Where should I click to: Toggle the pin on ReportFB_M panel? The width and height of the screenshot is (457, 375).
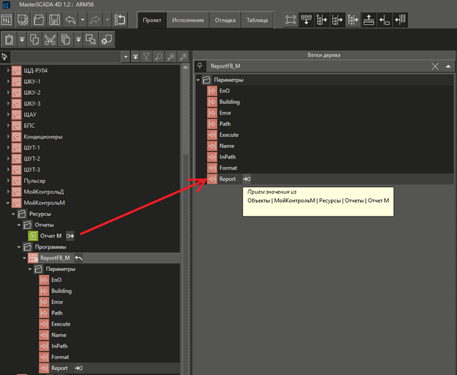coord(200,66)
